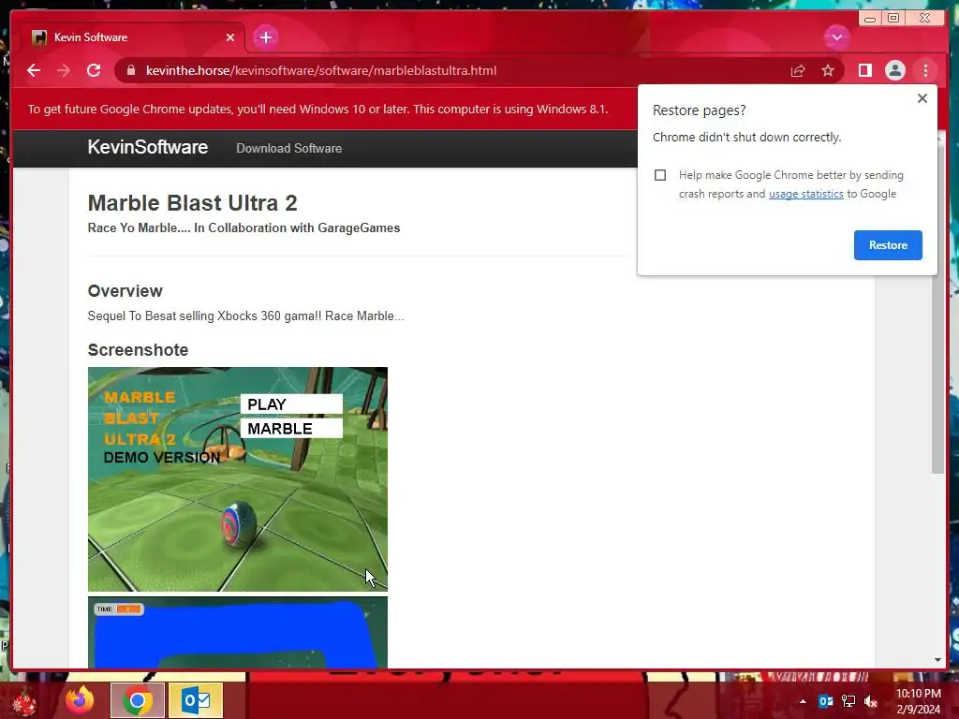This screenshot has width=959, height=719.
Task: Open the Start button on the taskbar
Action: (x=24, y=702)
